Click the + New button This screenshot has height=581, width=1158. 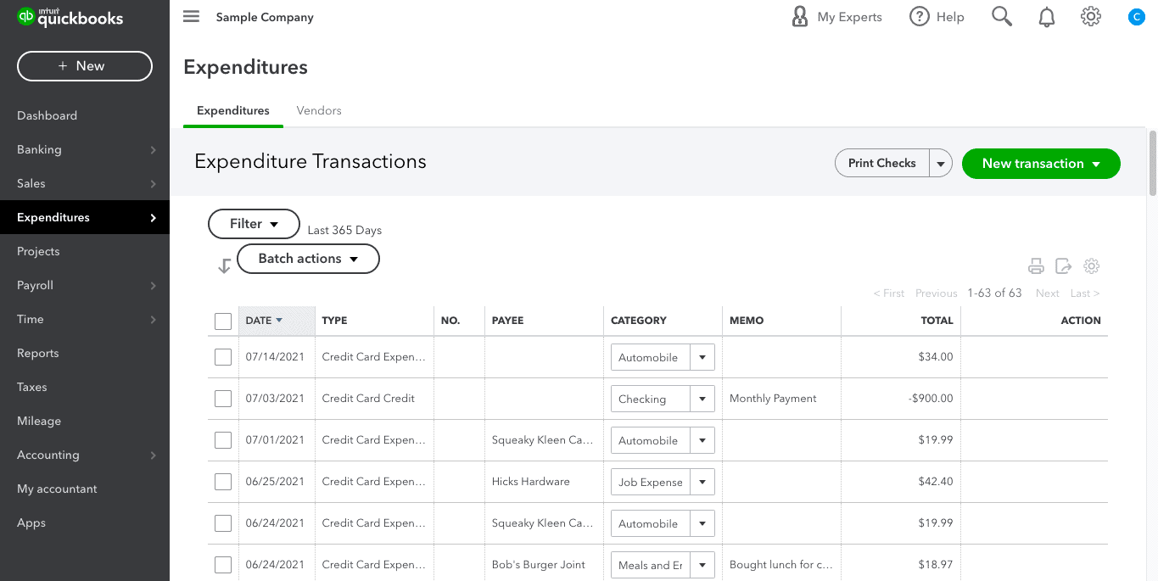[85, 66]
